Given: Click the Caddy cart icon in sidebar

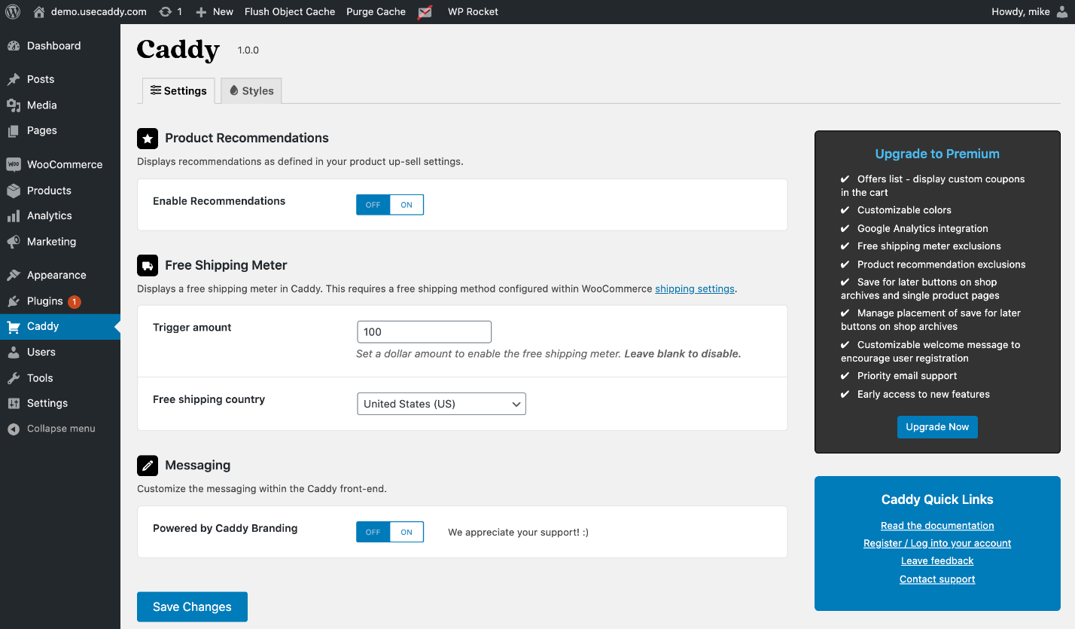Looking at the screenshot, I should click(14, 327).
